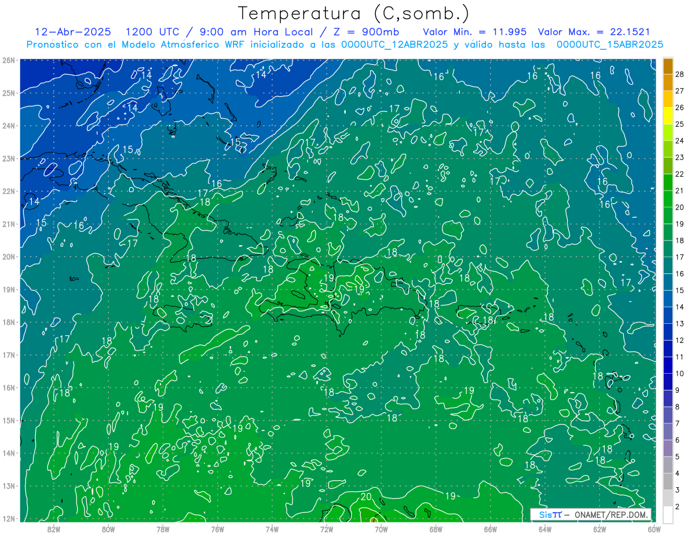Click the "66W" longitude axis label

(491, 529)
